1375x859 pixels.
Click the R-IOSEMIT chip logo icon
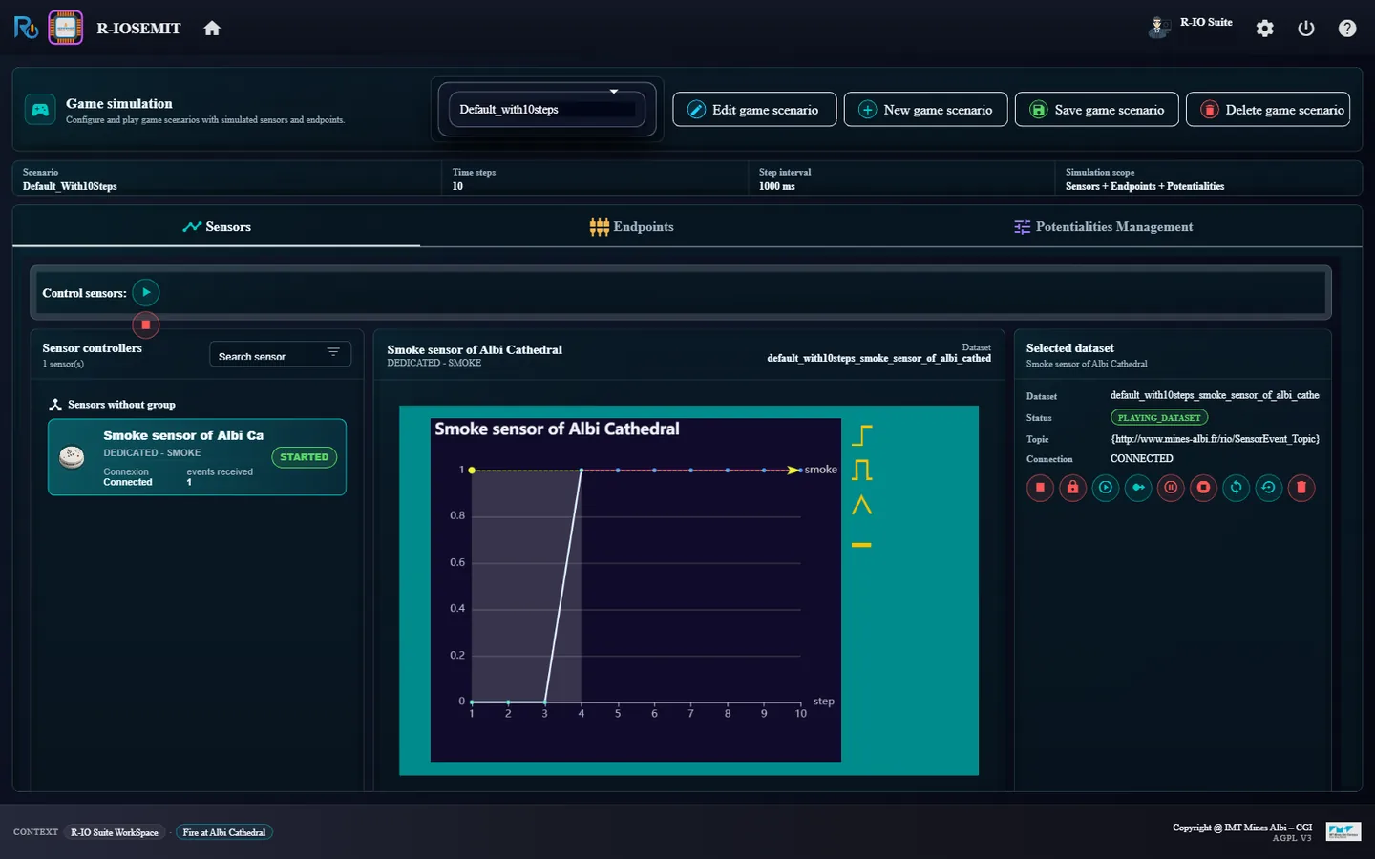(66, 28)
